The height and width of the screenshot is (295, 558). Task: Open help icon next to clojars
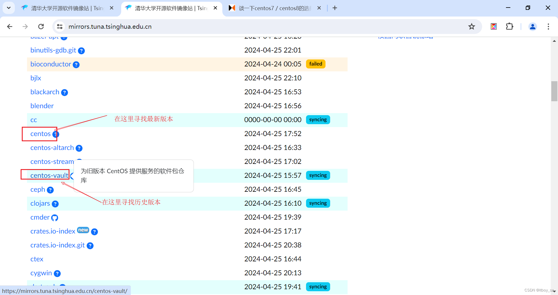pyautogui.click(x=55, y=204)
